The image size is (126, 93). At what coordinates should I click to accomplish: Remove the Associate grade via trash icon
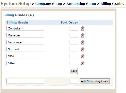82,42
